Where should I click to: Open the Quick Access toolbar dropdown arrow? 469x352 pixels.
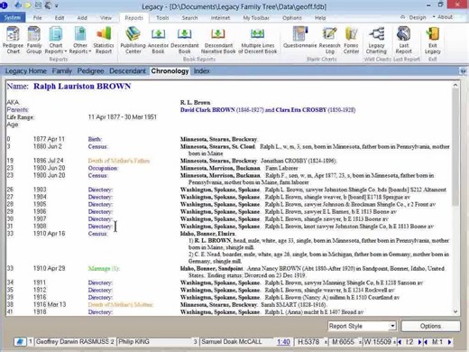pos(57,5)
